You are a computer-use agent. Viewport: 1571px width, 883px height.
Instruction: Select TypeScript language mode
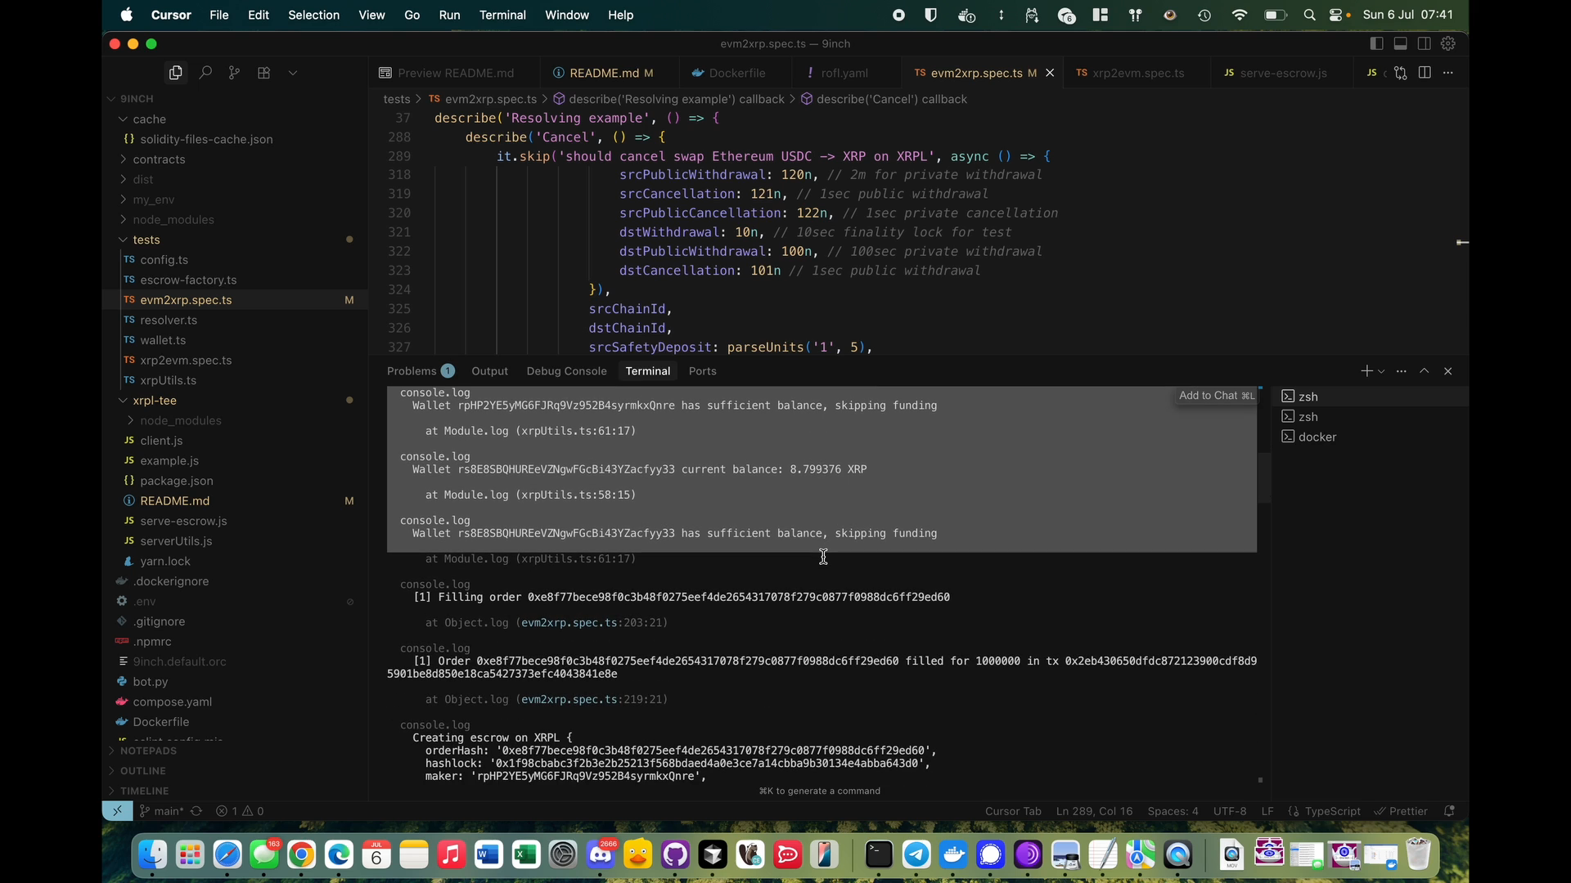(x=1332, y=811)
